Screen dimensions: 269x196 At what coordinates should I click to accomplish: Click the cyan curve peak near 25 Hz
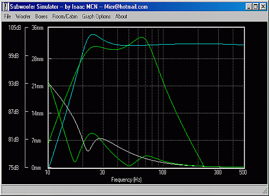point(93,35)
